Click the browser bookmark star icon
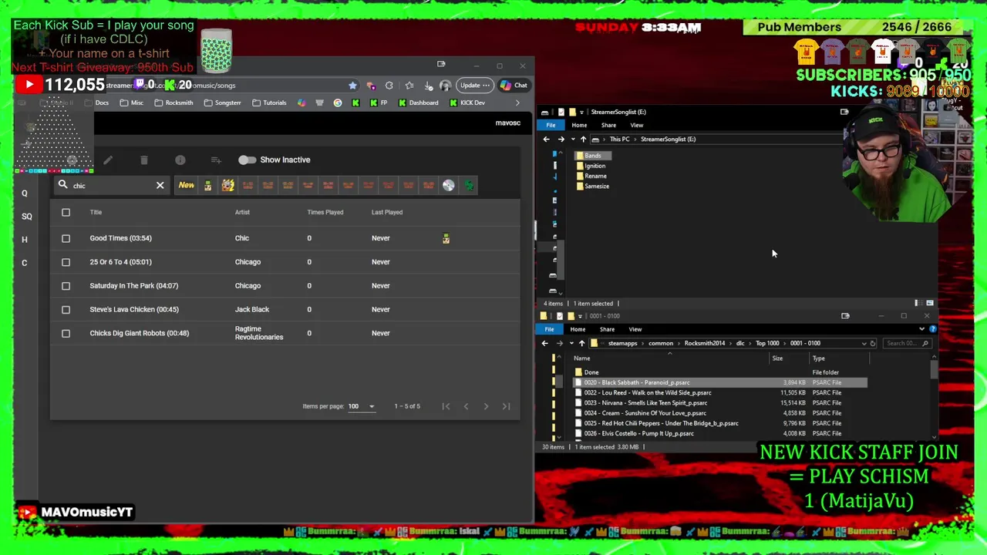987x555 pixels. click(352, 86)
